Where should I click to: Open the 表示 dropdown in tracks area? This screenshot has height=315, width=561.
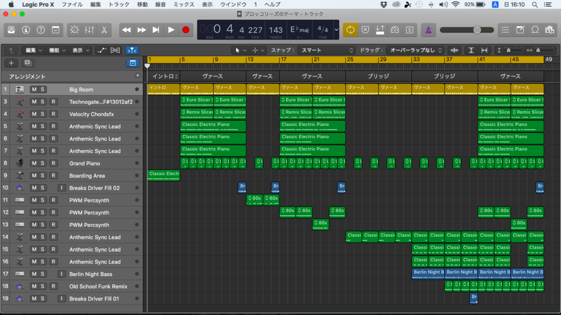pos(81,50)
